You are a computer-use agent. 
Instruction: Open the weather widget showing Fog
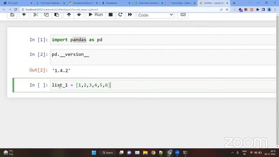coord(9,153)
